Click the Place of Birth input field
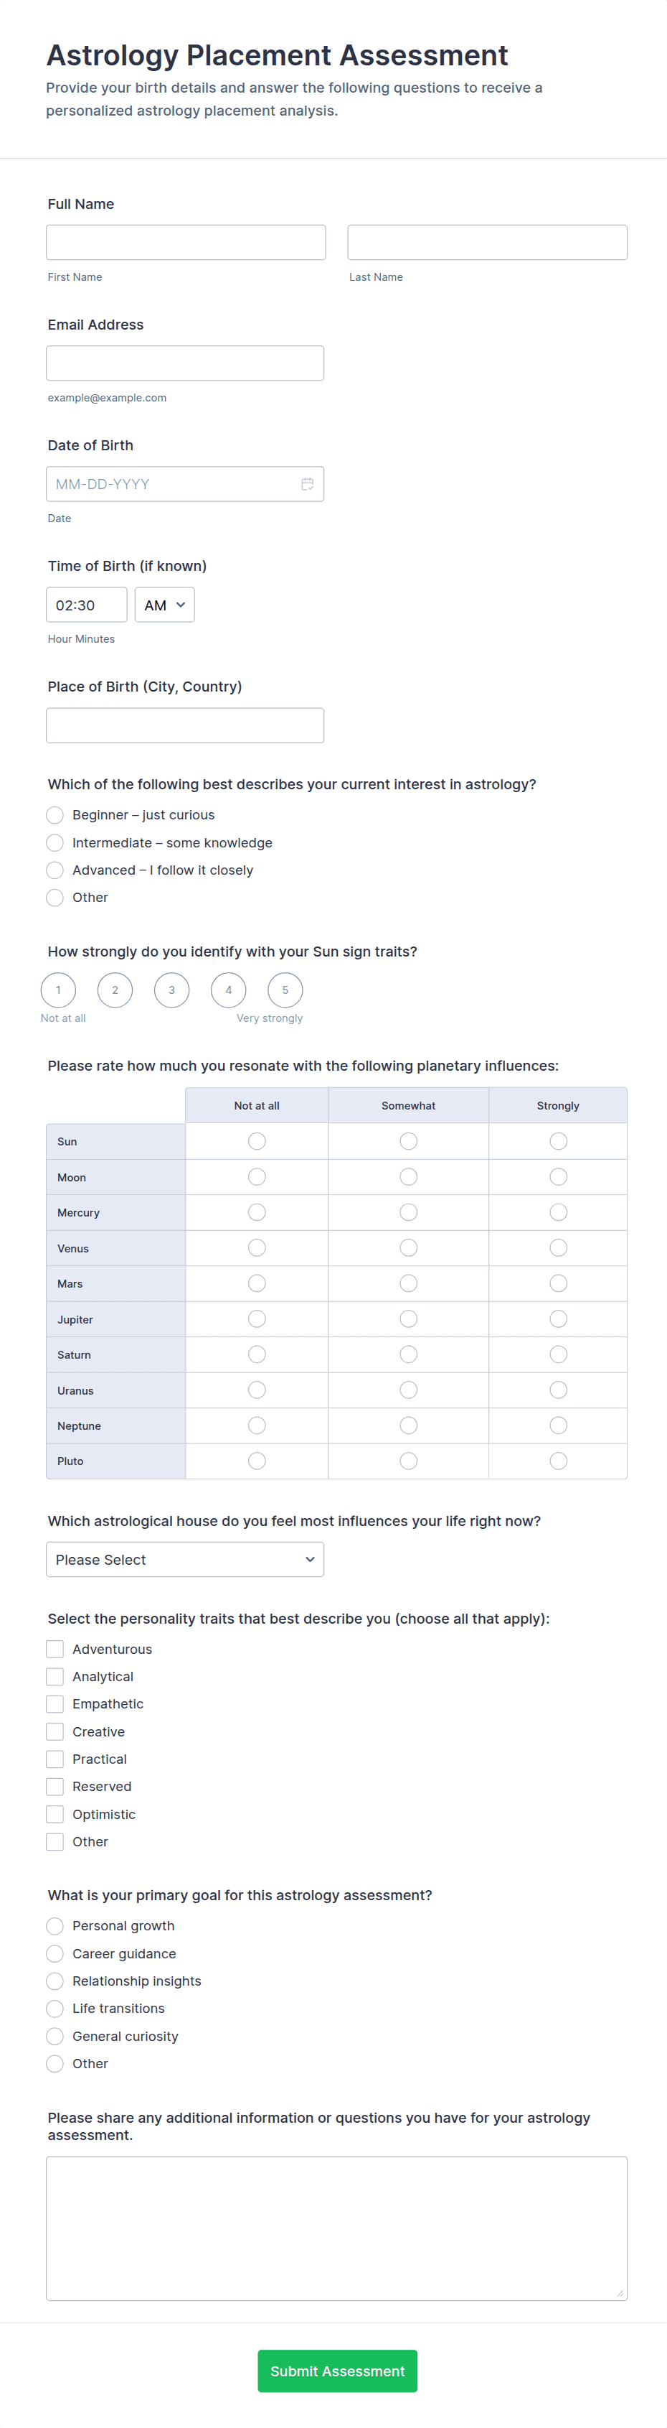This screenshot has height=2428, width=667. 184,726
